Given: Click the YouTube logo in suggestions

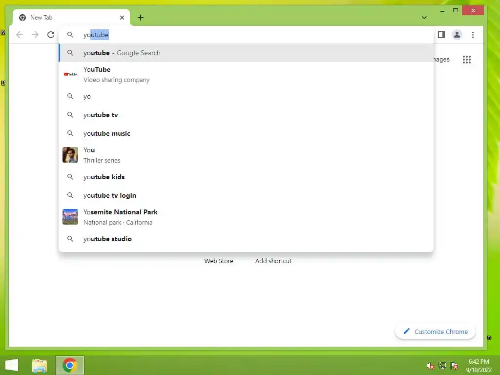Looking at the screenshot, I should click(70, 74).
